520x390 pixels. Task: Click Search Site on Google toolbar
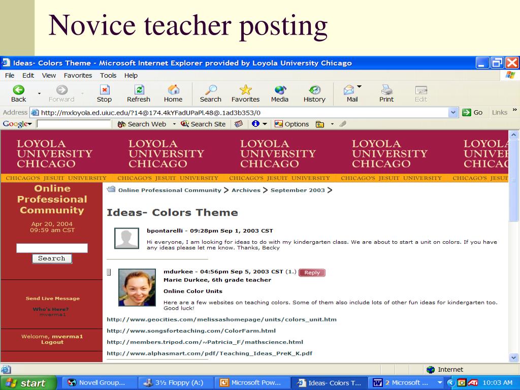(203, 124)
